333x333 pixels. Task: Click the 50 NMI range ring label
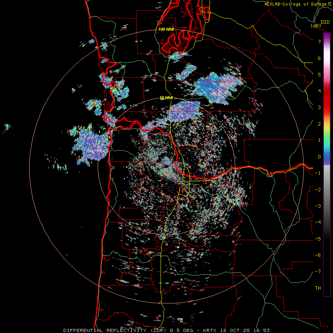[166, 98]
